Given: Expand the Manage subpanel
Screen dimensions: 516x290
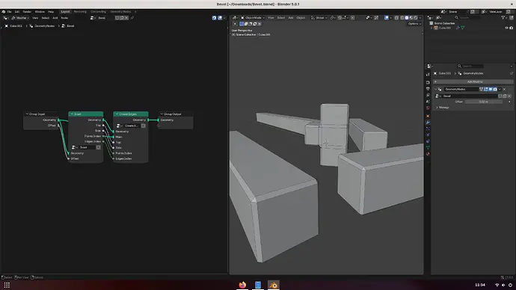Looking at the screenshot, I should pyautogui.click(x=437, y=108).
